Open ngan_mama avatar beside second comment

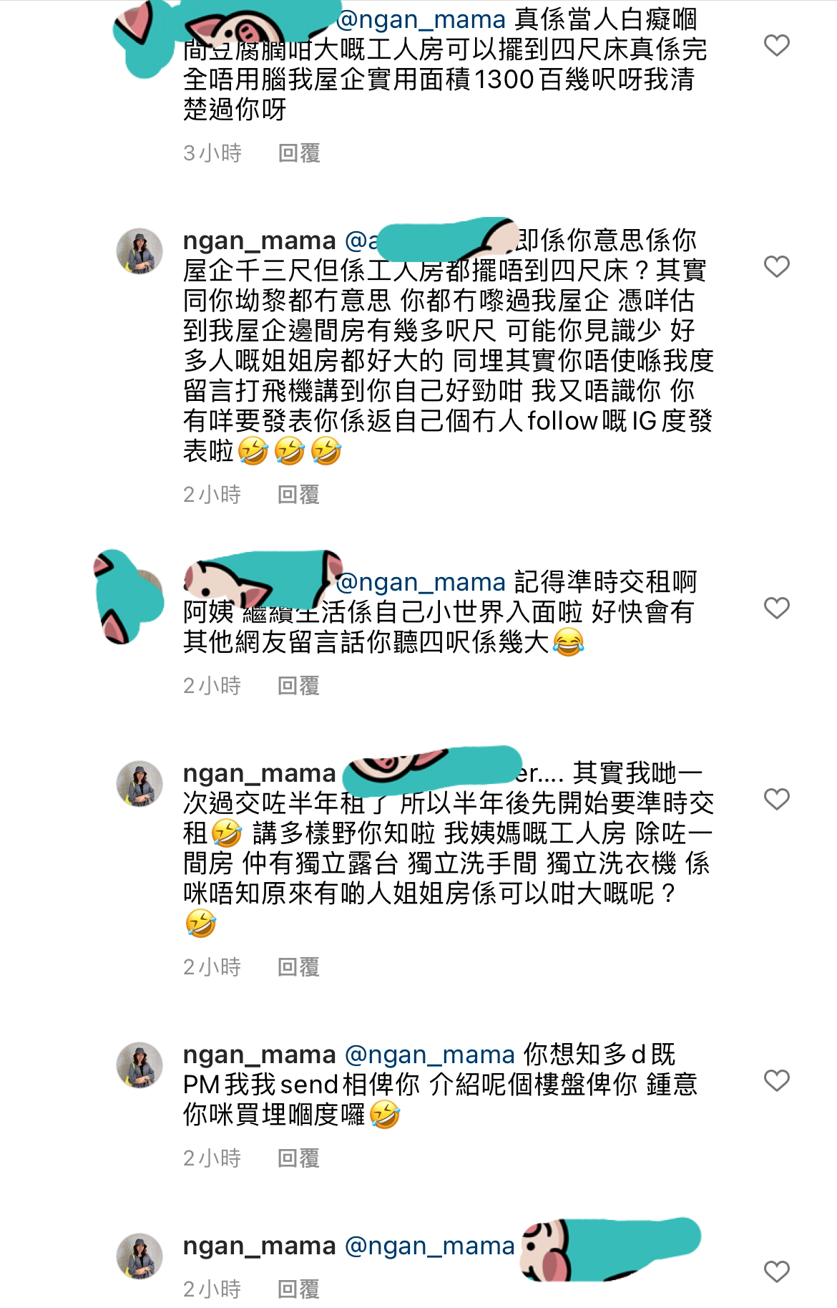[140, 251]
